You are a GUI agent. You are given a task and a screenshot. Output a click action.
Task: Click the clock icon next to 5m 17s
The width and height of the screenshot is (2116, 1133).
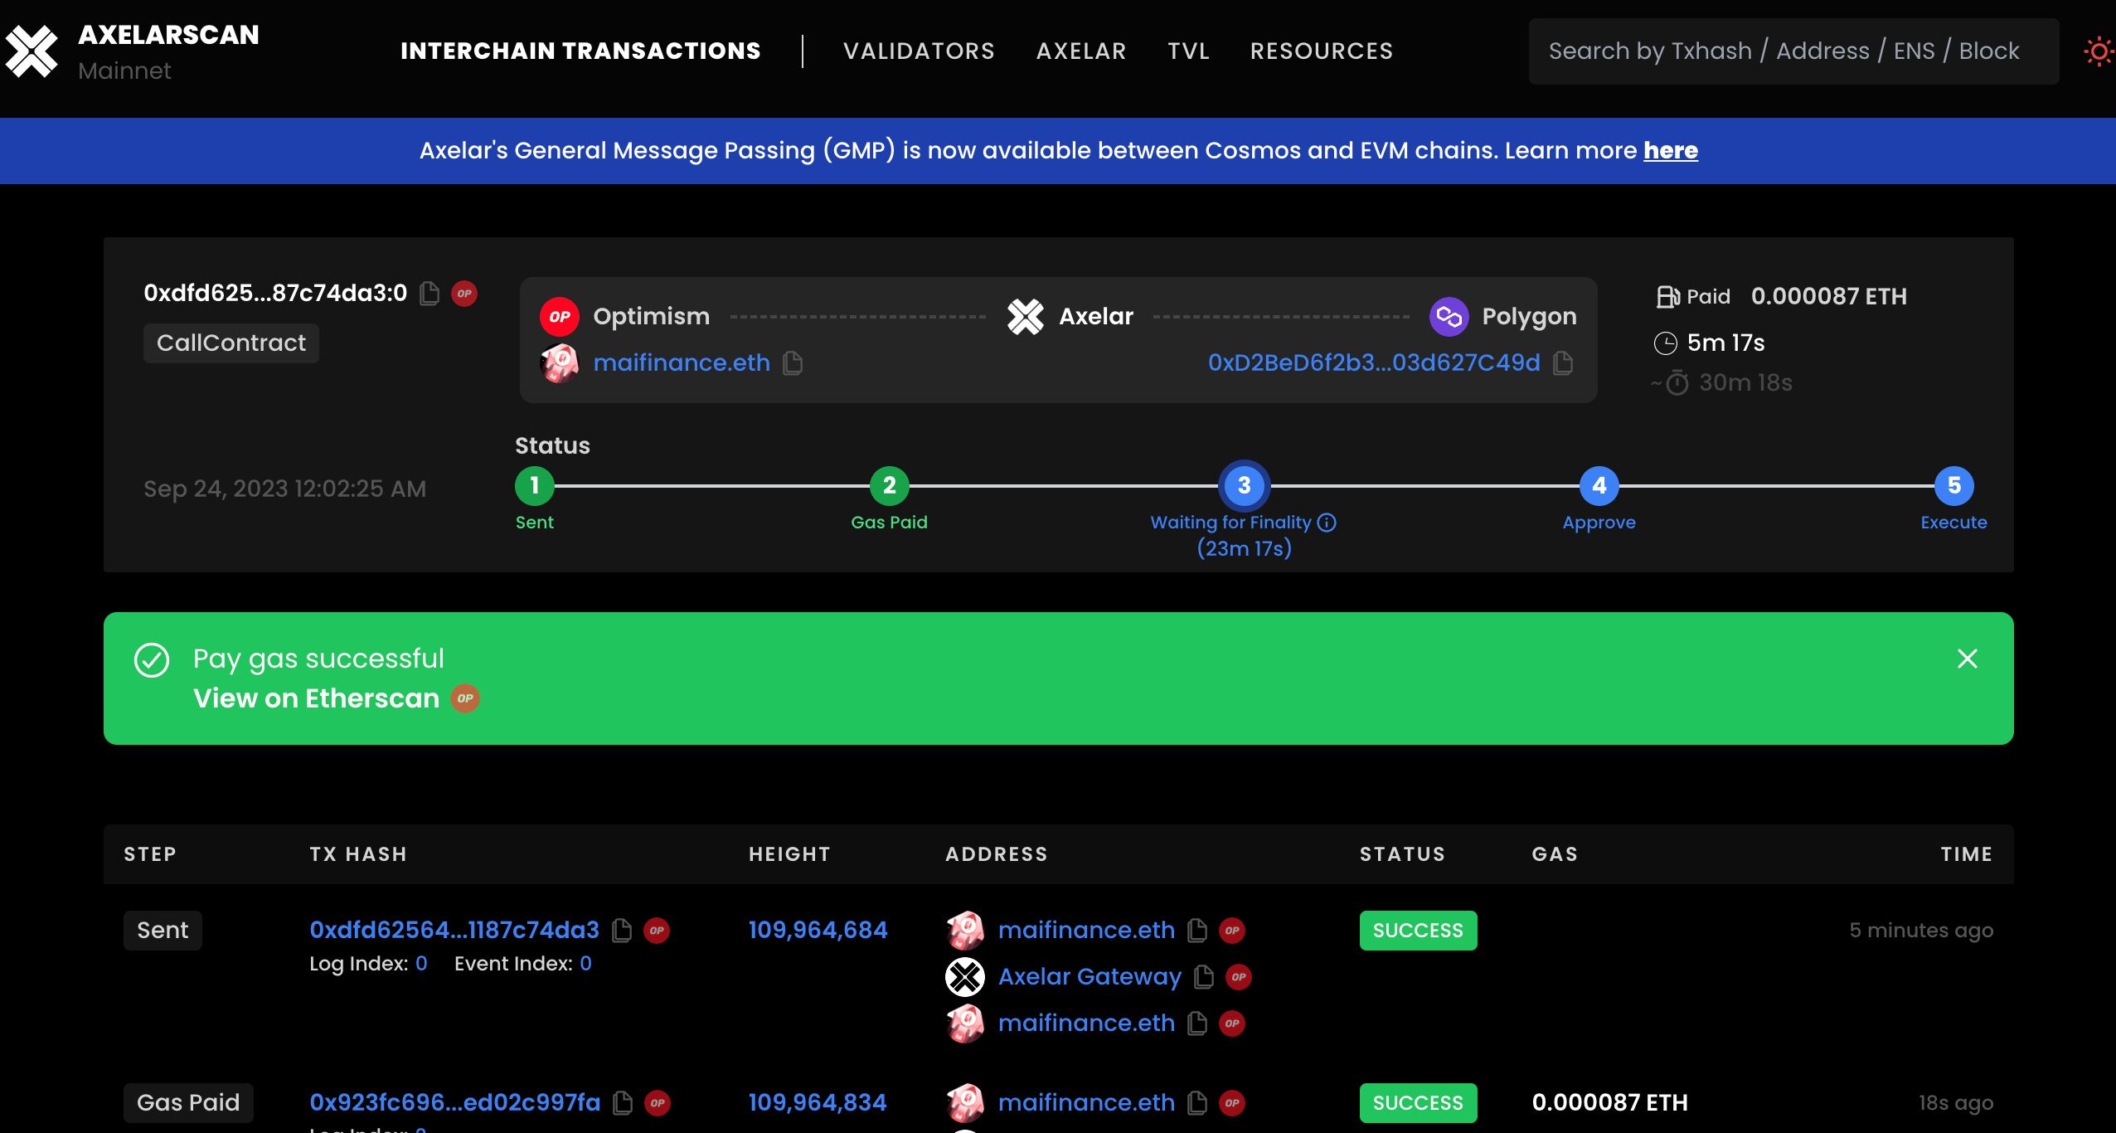pos(1666,343)
